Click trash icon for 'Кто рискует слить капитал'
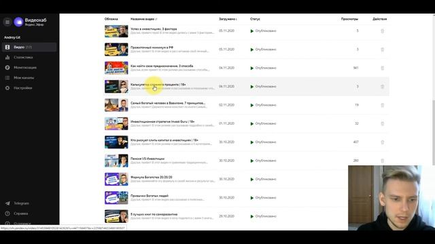Image resolution: width=435 pixels, height=244 pixels. (x=382, y=142)
